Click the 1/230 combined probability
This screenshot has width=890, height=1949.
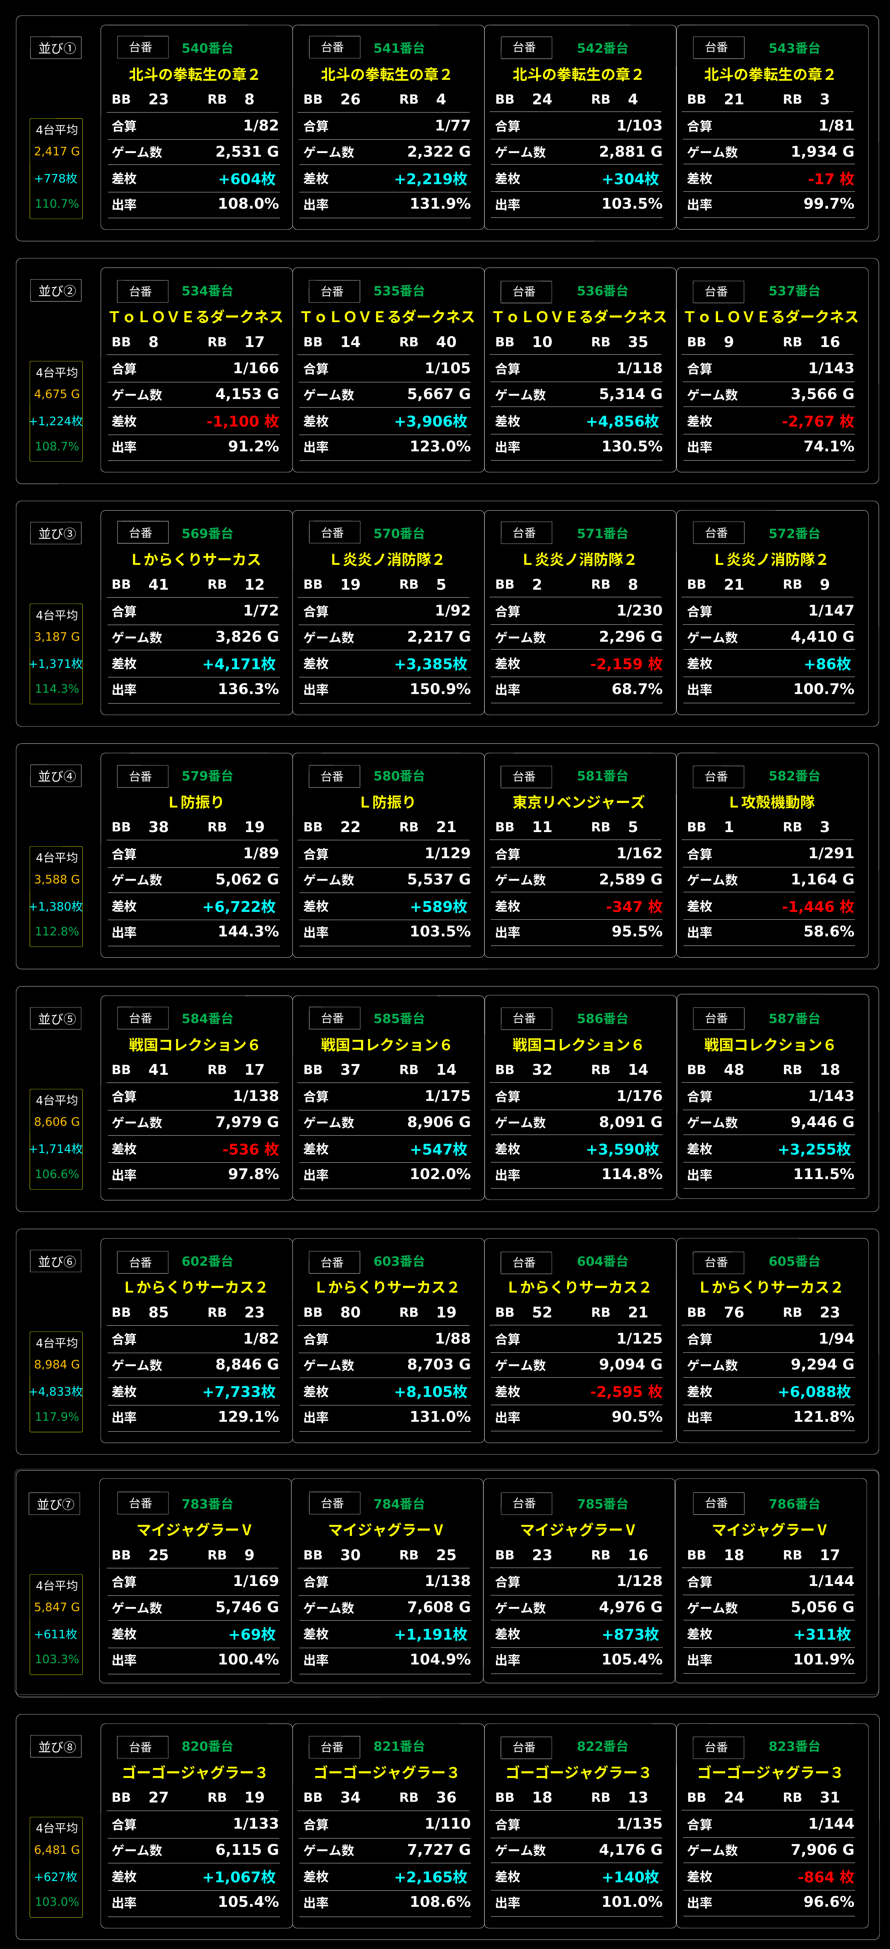(639, 611)
